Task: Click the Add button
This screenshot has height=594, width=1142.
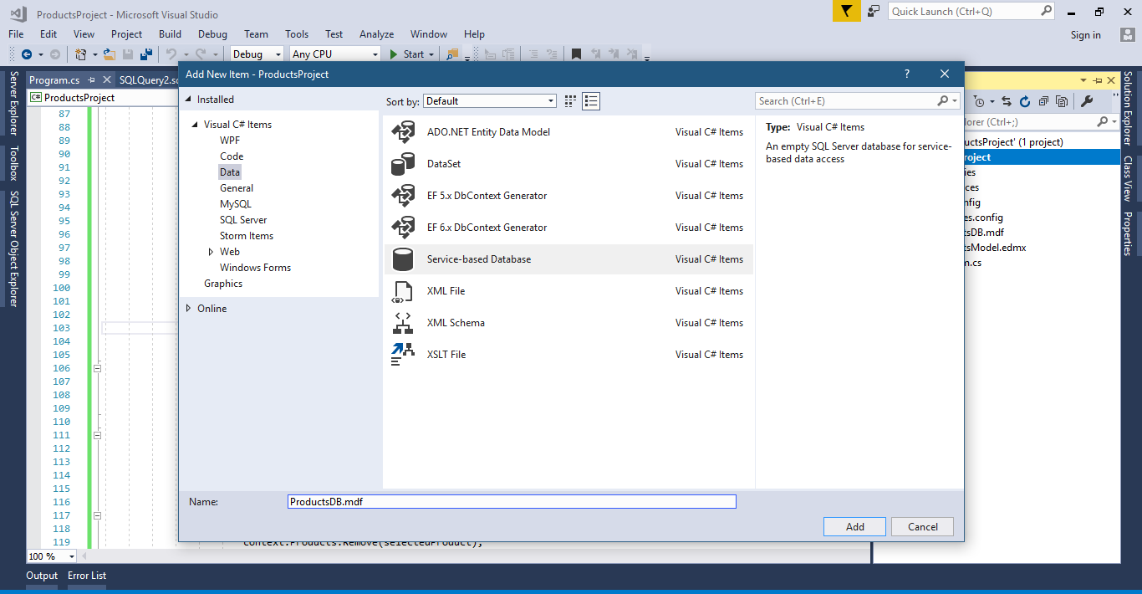Action: (854, 526)
